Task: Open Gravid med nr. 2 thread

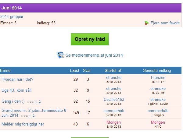Action: (x=34, y=110)
